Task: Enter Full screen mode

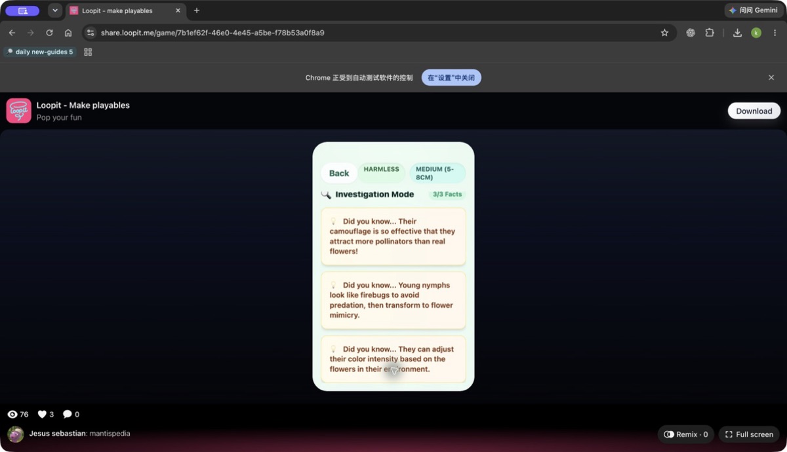Action: pos(749,434)
